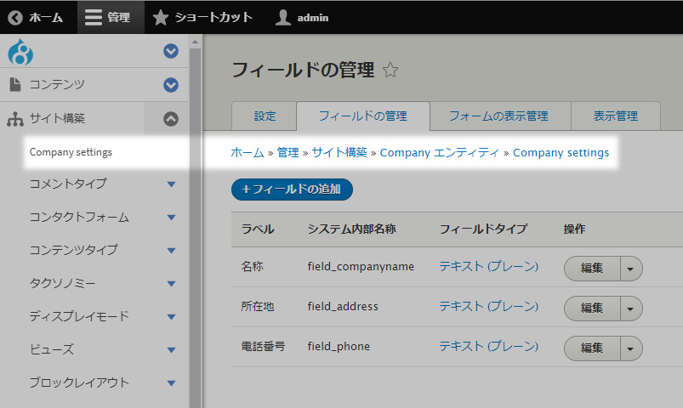Screen dimensions: 683x408
Task: Collapse the サイト構築 menu section
Action: (x=171, y=119)
